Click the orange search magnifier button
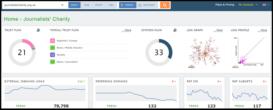Viewport: 273px width, 110px height. click(x=165, y=5)
